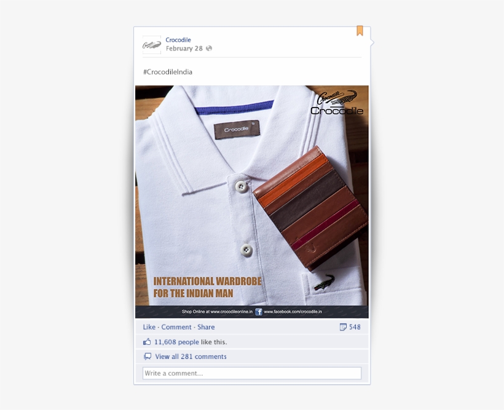Open the 548 shares count
This screenshot has height=410, width=504.
[355, 327]
